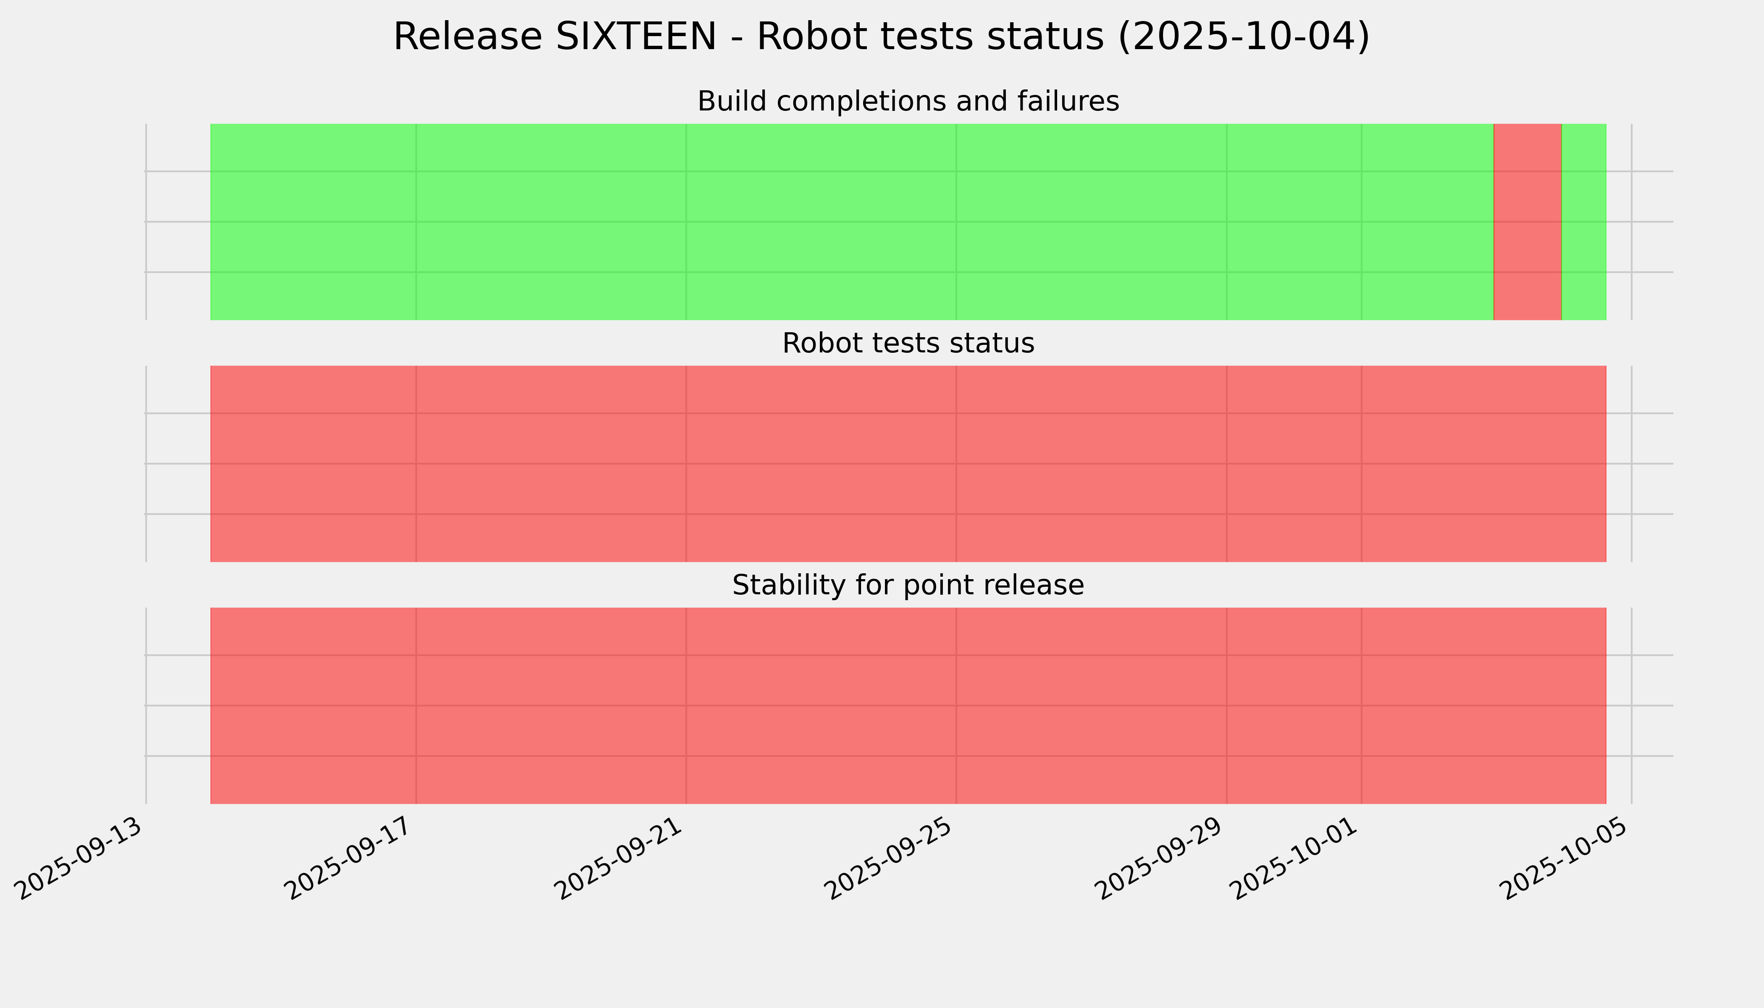Click the "Build completions and failures" subplot title
This screenshot has height=1008, width=1764.
[908, 102]
